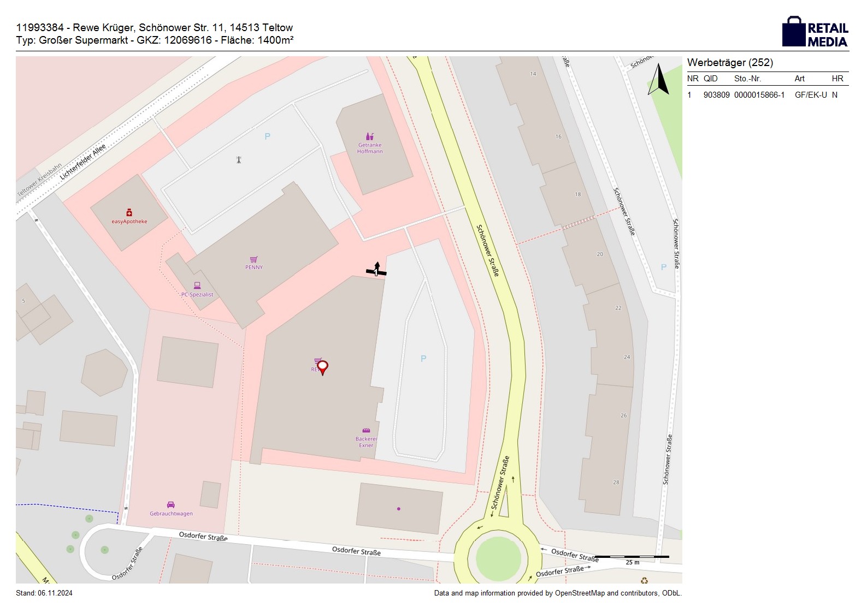Image resolution: width=867 pixels, height=613 pixels.
Task: Click the PENNY shopping cart icon
Action: click(x=253, y=259)
